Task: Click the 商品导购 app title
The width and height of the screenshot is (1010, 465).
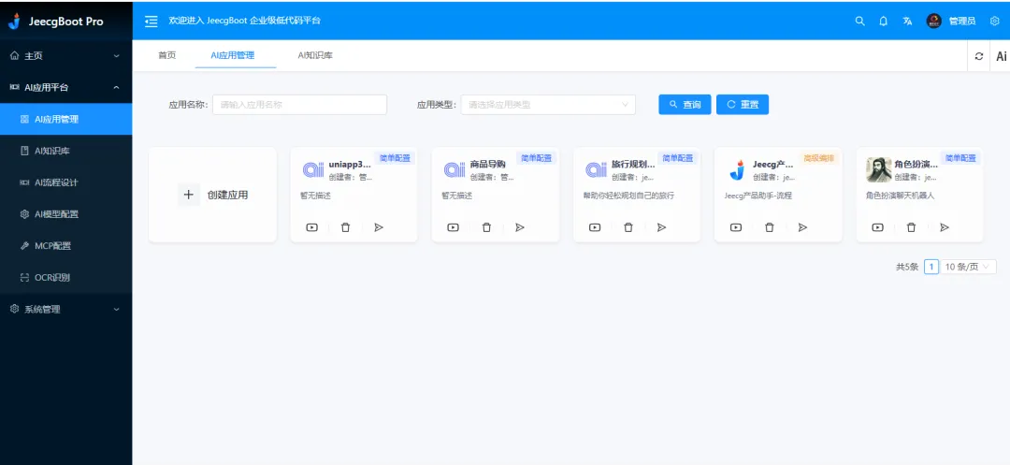Action: [x=487, y=165]
